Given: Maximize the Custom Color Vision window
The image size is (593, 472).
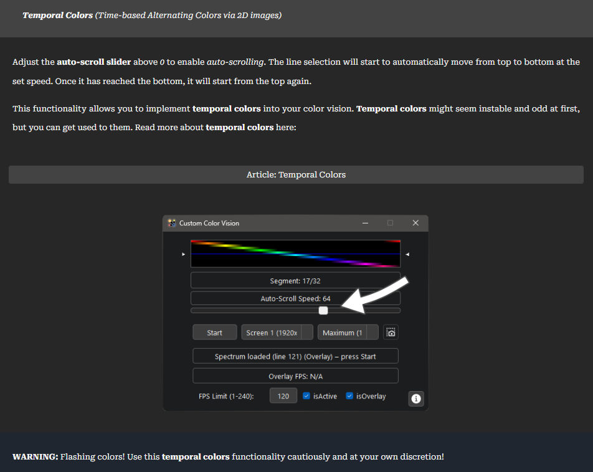Looking at the screenshot, I should click(x=391, y=223).
